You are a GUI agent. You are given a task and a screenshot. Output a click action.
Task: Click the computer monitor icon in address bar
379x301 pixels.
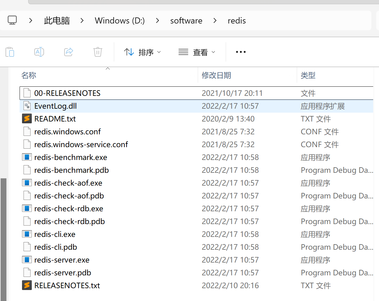tap(12, 20)
